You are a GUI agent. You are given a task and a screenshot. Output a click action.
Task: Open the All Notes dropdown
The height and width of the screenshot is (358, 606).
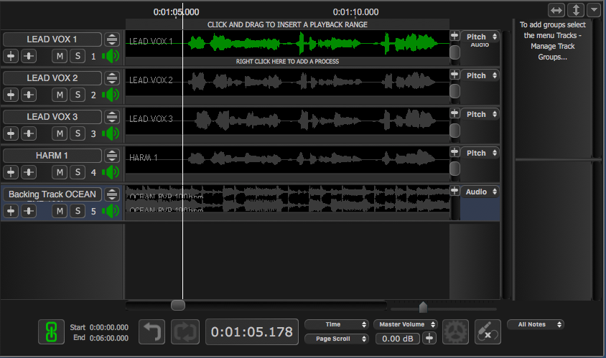click(x=535, y=324)
